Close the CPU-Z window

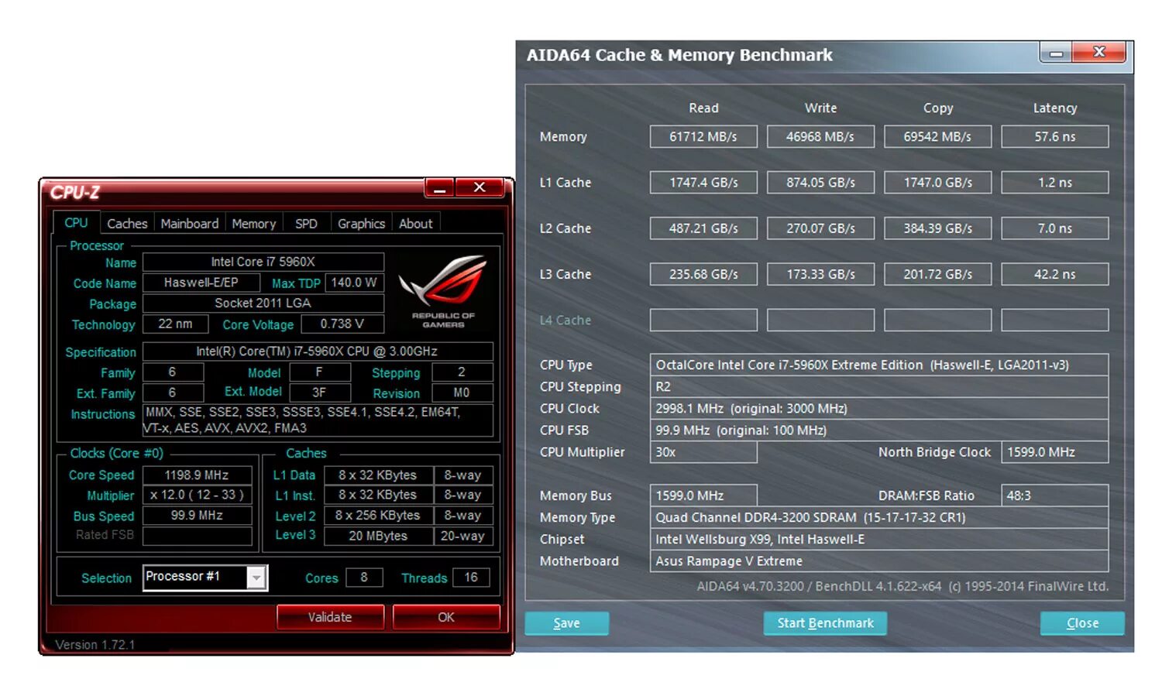(x=480, y=188)
